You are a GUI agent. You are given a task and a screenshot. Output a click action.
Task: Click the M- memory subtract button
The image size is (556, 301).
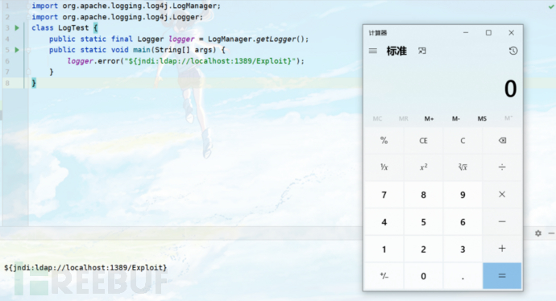(455, 118)
